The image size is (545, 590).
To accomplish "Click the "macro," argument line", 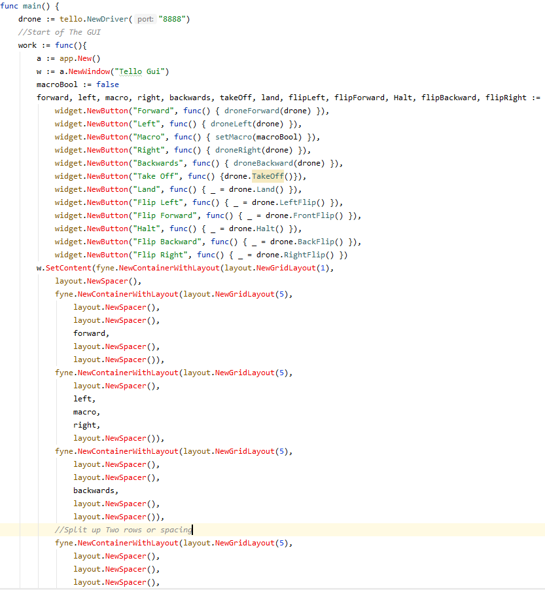I will pos(87,412).
